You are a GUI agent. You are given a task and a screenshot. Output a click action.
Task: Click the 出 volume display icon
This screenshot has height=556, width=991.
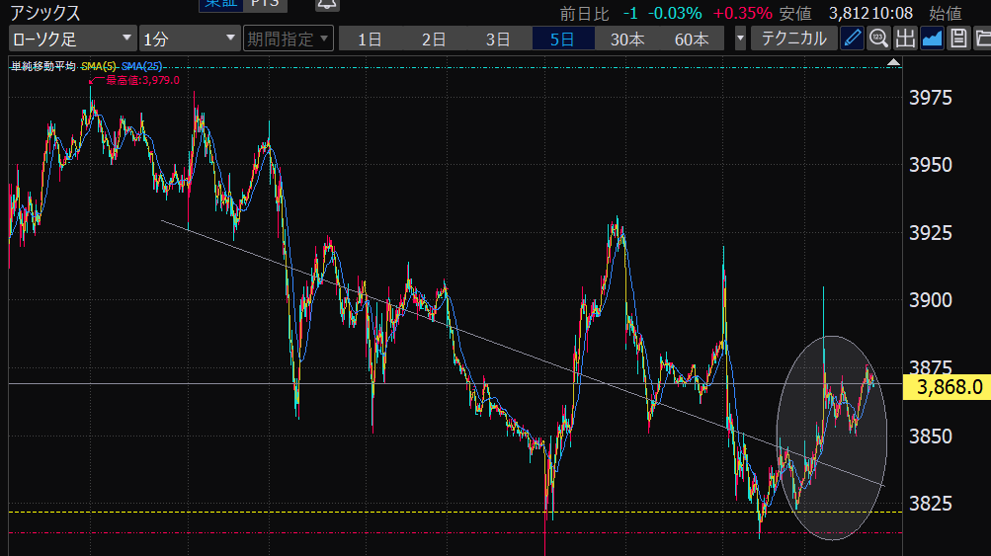click(905, 40)
